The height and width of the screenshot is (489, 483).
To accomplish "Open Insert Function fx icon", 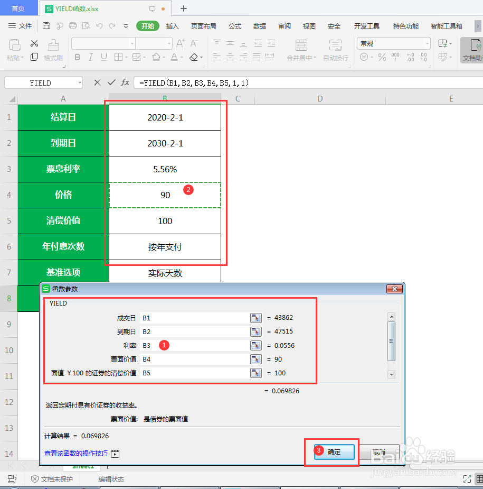I will (125, 82).
